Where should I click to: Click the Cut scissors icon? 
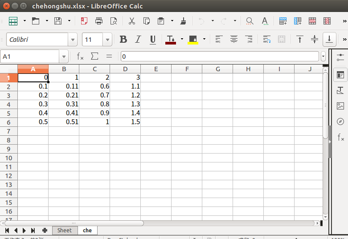click(x=132, y=21)
